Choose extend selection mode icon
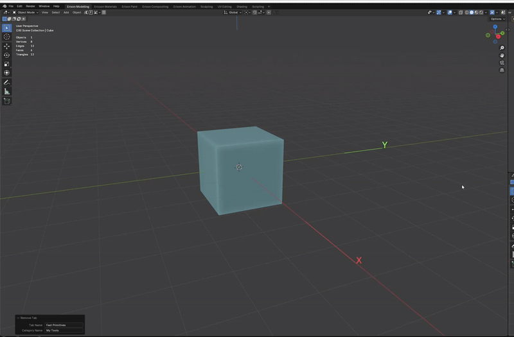Image resolution: width=514 pixels, height=337 pixels. point(9,19)
